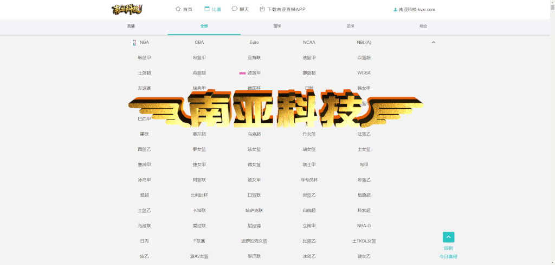Open the 瑞女篮 league

tap(309, 149)
